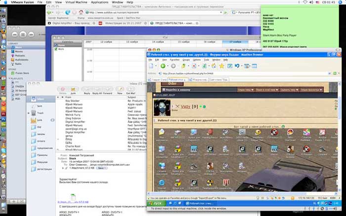Open Podcasts in the iTunes sidebar
Screen dimensions: 346x216
click(20, 56)
